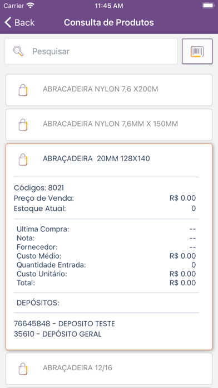
Task: Focus the Pesquisar search field
Action: pos(91,51)
